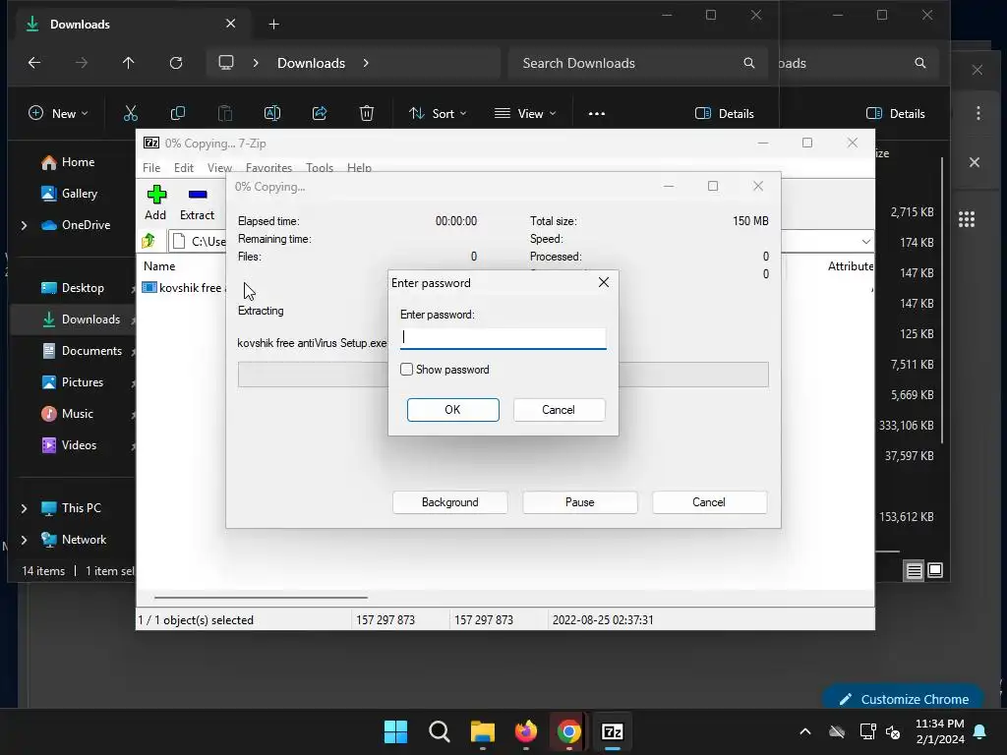This screenshot has height=755, width=1007.
Task: Open taskbar Search
Action: [x=440, y=731]
